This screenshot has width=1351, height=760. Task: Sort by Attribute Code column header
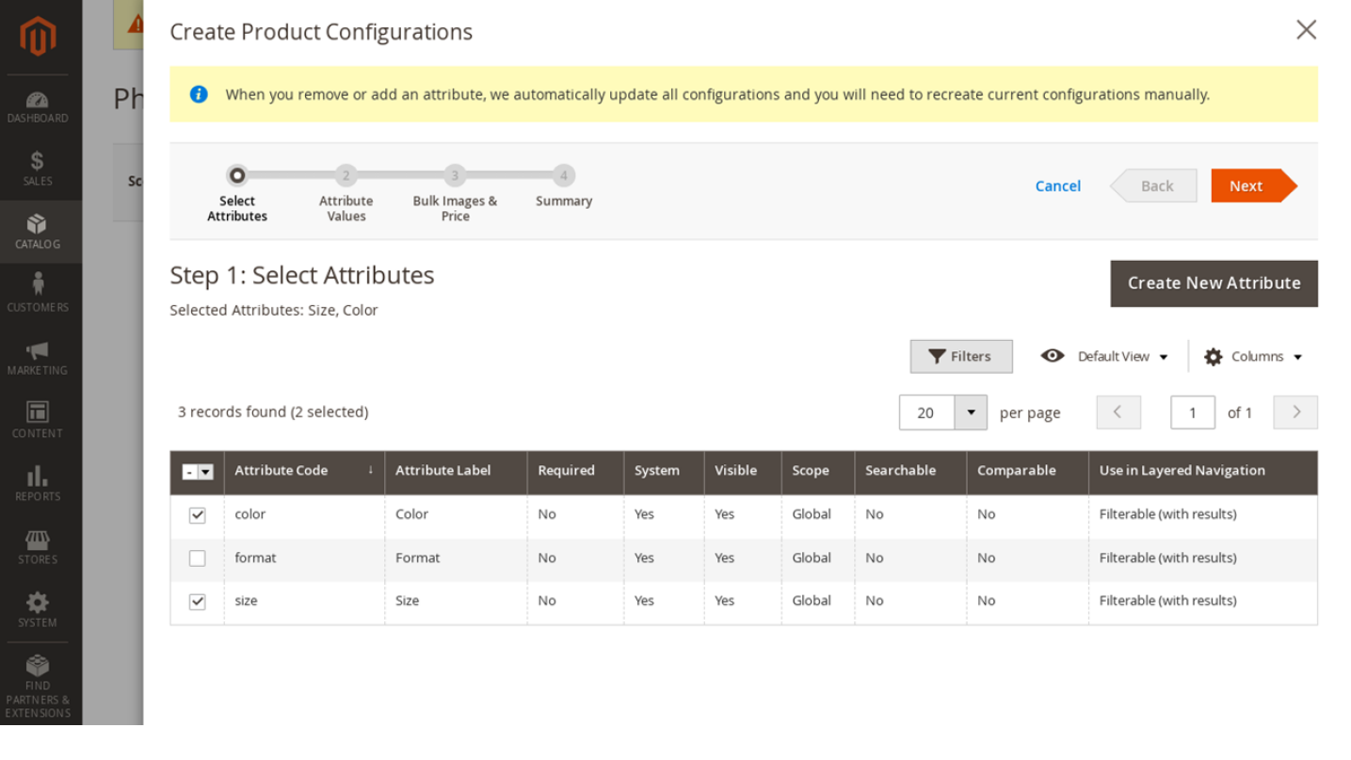click(x=281, y=471)
